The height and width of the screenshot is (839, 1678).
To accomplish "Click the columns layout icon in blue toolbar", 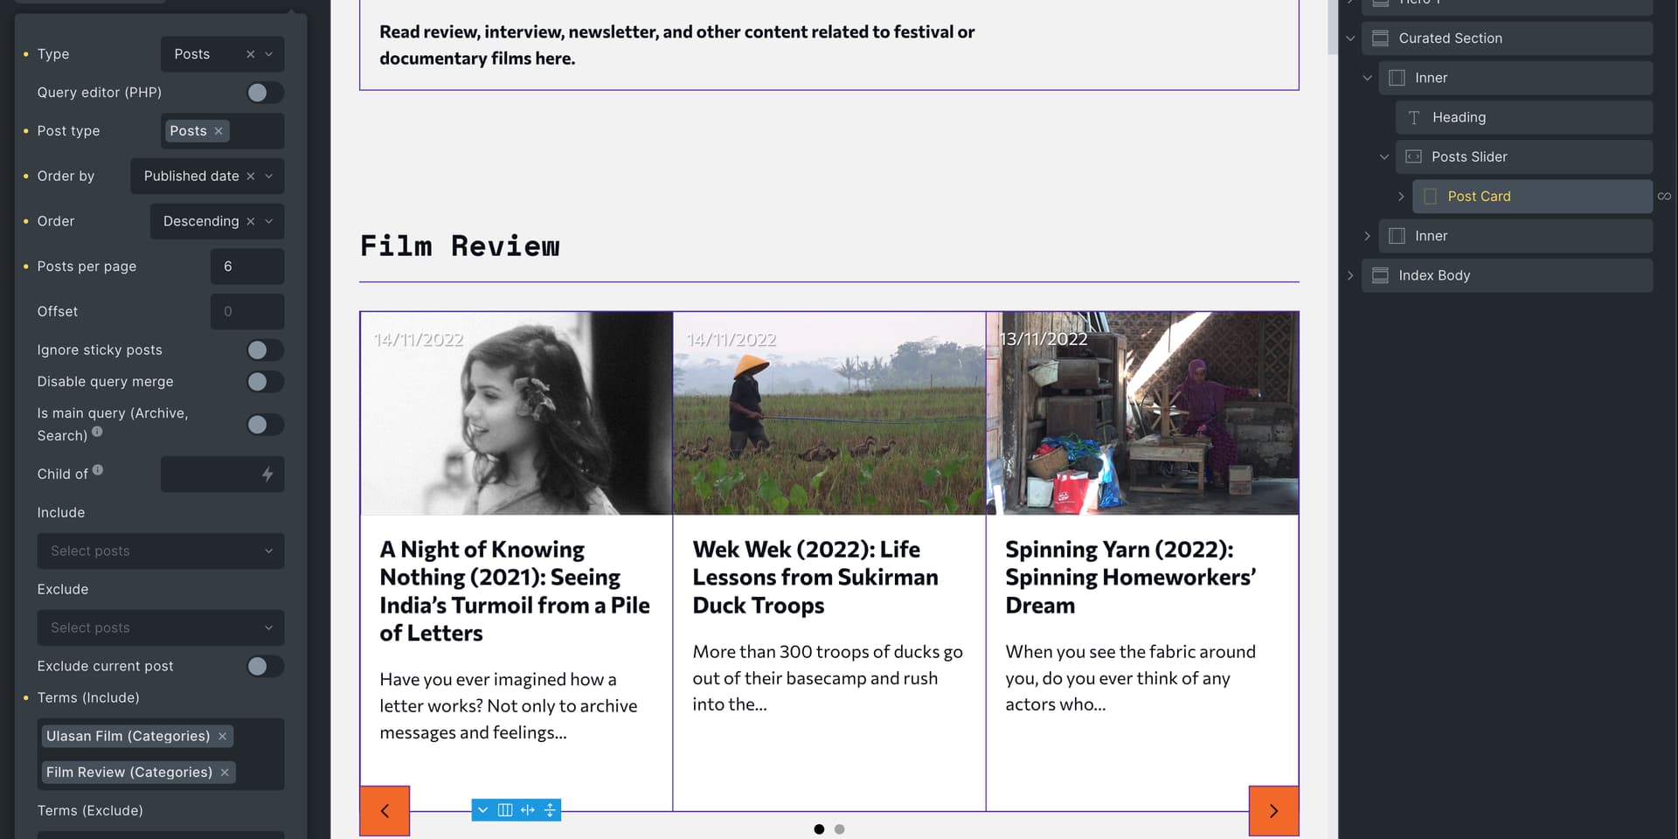I will (505, 810).
